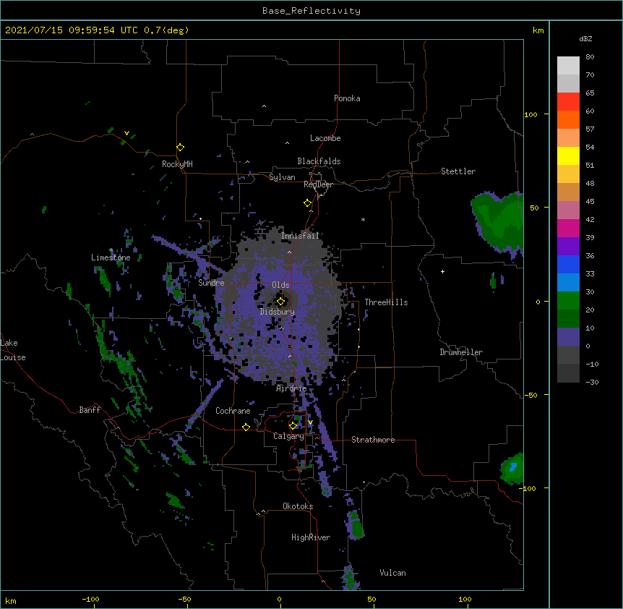Select the yellow 54 dBZ legend swatch
Screen dimensions: 623x609
pyautogui.click(x=568, y=156)
